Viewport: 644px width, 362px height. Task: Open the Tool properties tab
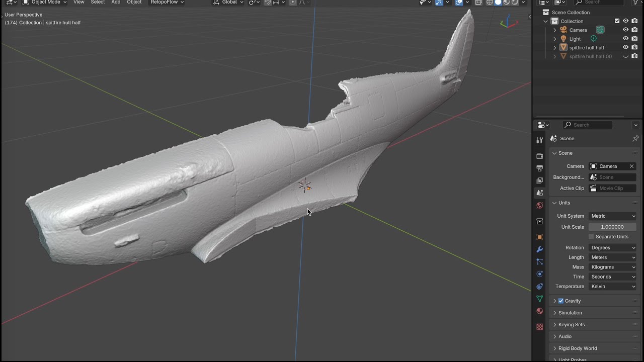pyautogui.click(x=539, y=140)
